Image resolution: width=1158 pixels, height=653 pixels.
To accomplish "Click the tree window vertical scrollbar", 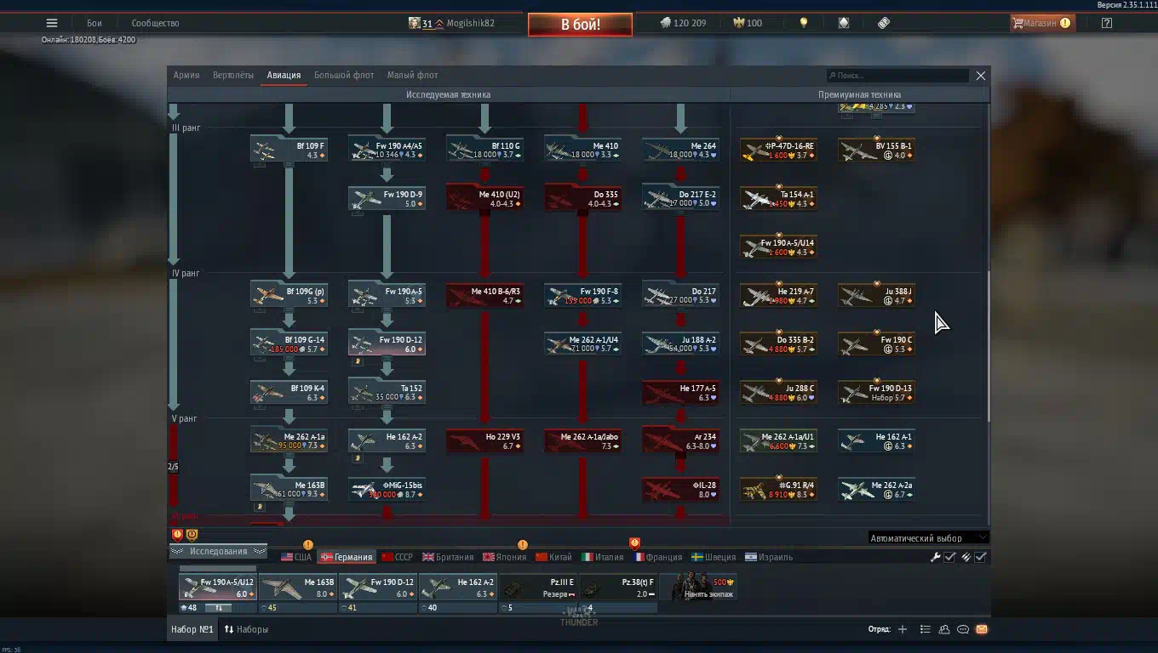I will [988, 347].
